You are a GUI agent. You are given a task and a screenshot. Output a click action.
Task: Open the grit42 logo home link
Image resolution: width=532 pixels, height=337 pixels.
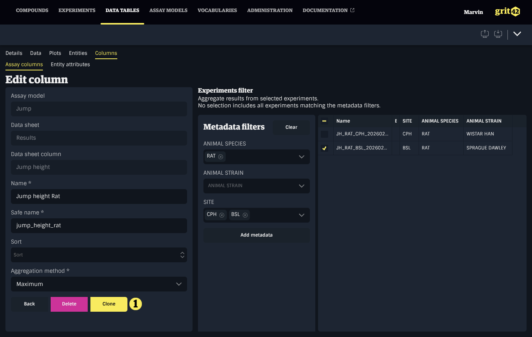(x=507, y=12)
